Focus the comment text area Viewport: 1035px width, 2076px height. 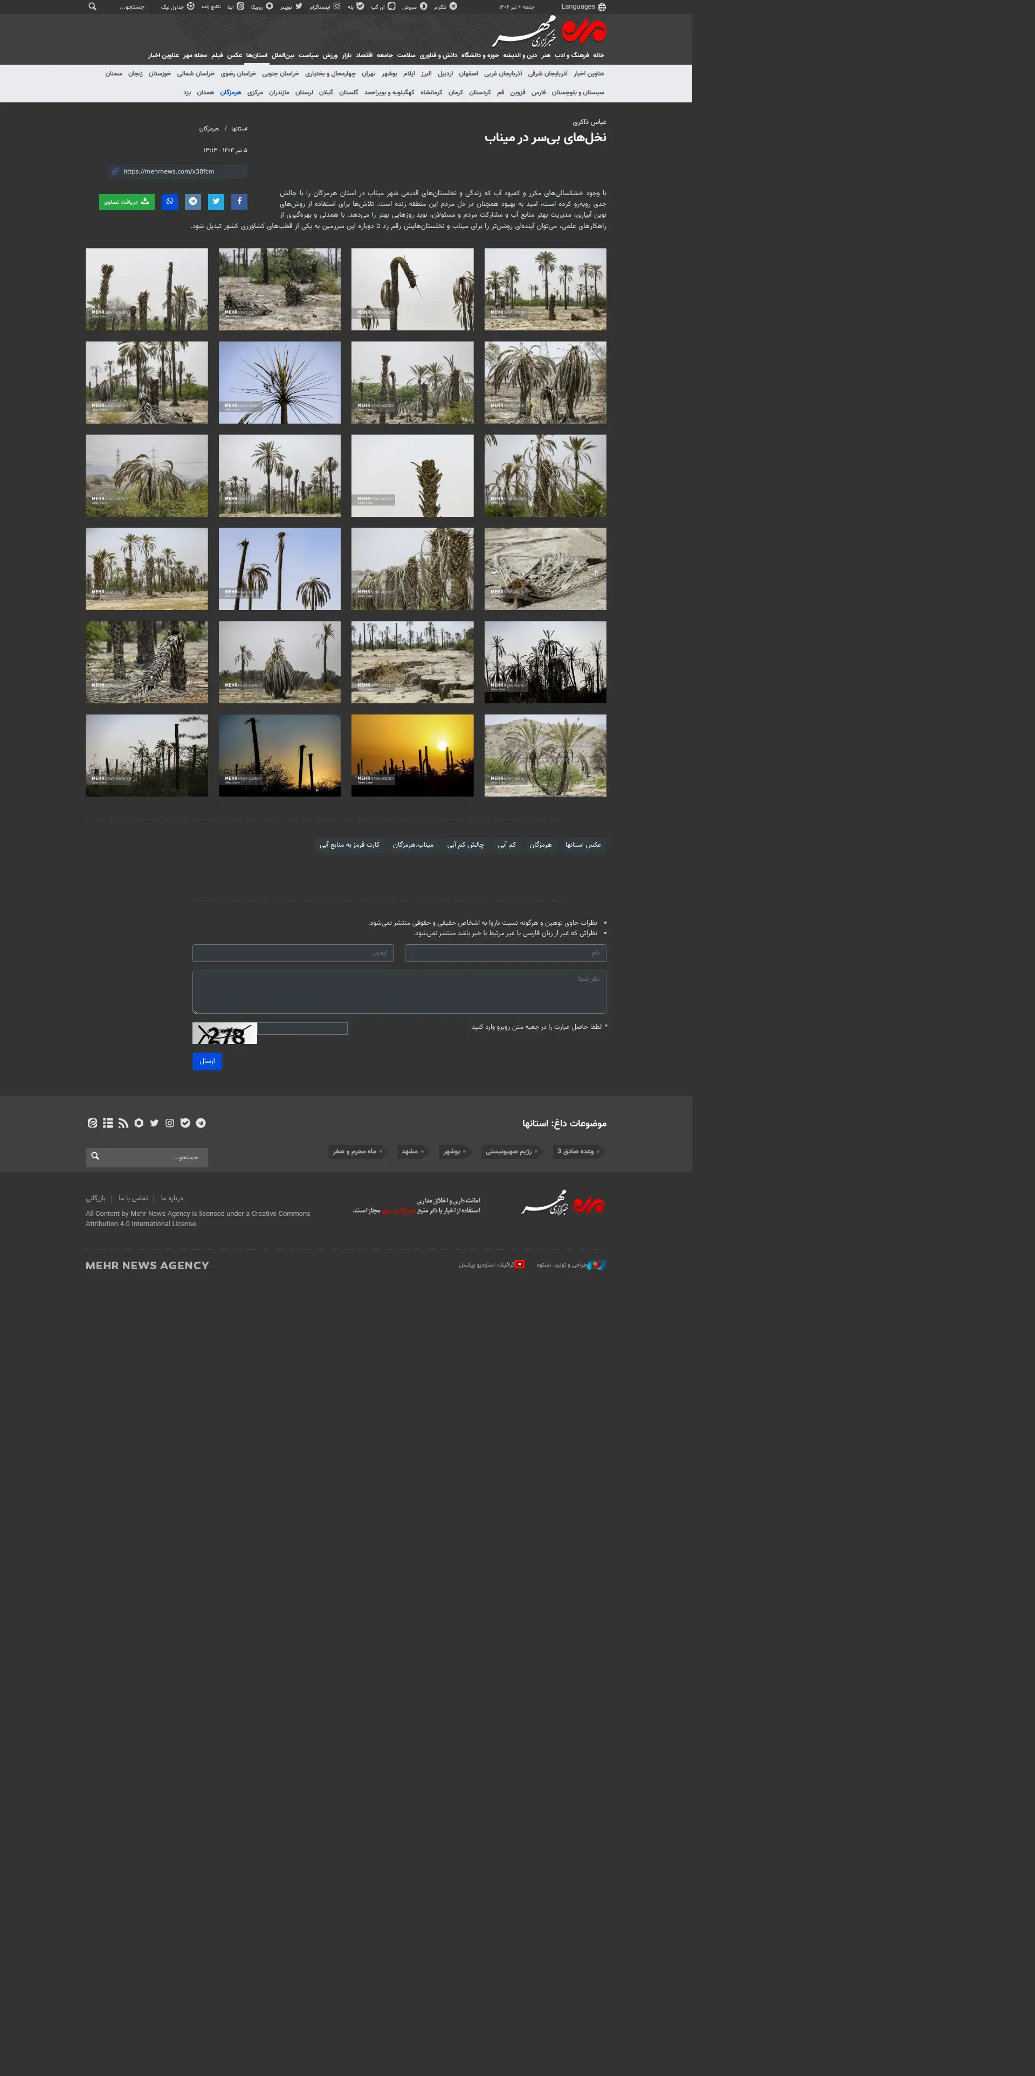pos(399,991)
